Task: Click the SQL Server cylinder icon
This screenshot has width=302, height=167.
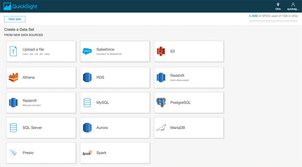Action: point(14,128)
